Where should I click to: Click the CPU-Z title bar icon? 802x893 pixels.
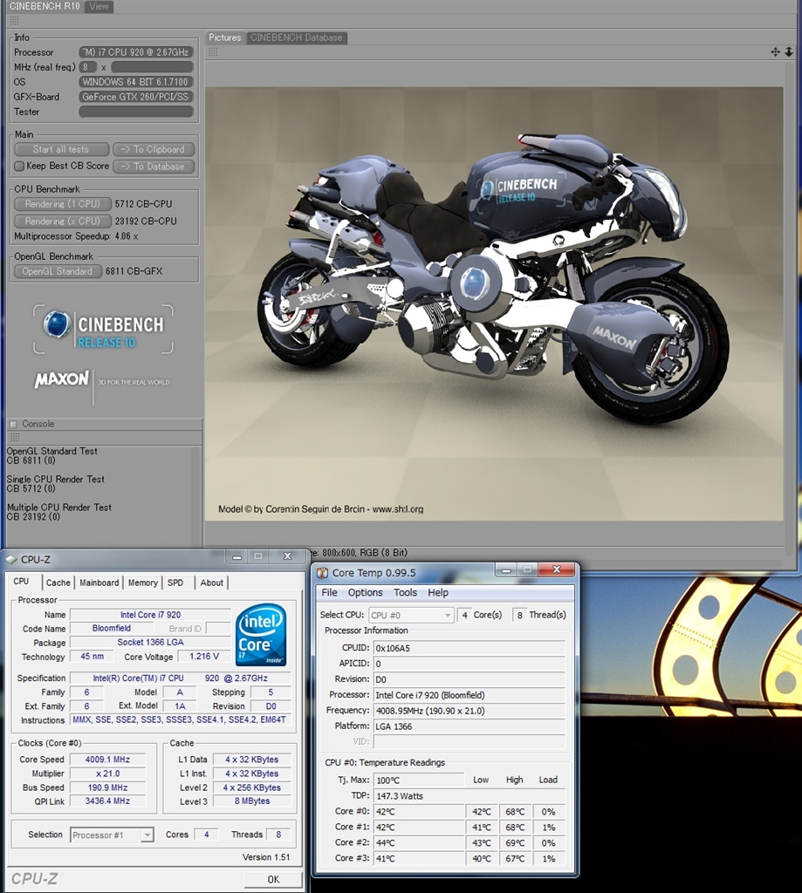click(x=12, y=559)
